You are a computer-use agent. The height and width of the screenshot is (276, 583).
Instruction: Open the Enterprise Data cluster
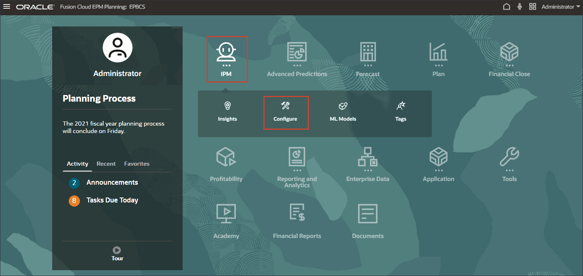tap(368, 157)
